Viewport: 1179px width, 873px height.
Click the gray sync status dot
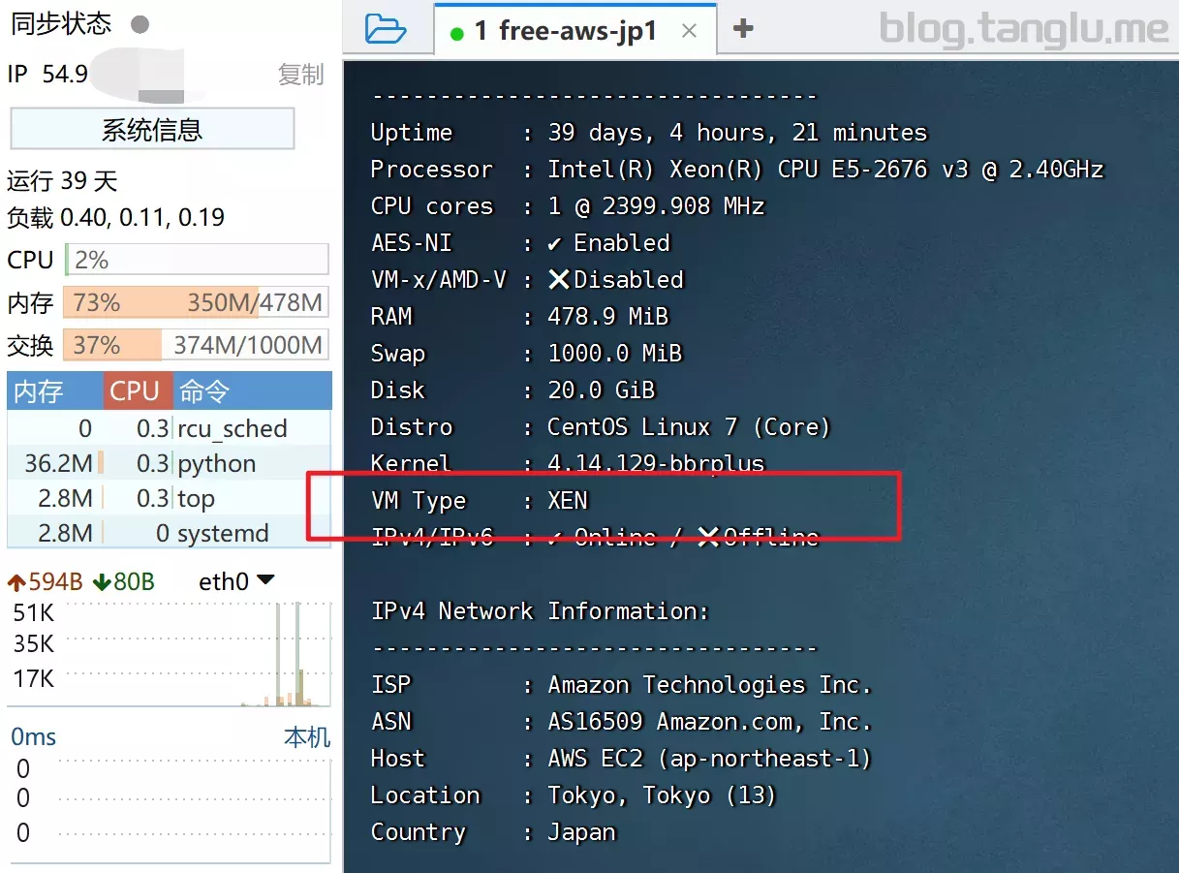[140, 24]
